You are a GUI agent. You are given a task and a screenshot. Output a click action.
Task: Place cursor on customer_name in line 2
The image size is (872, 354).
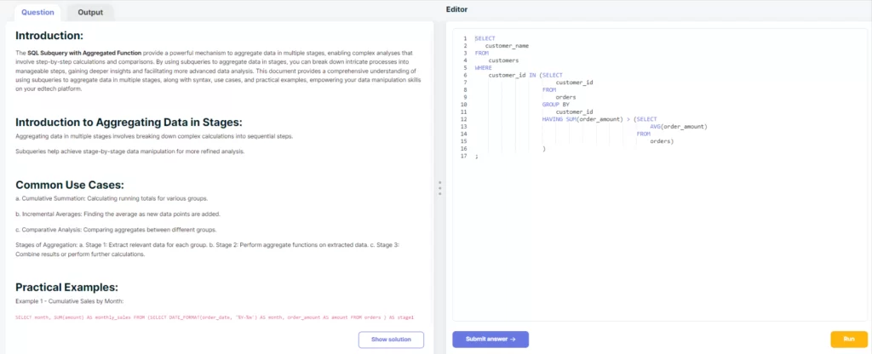tap(507, 46)
